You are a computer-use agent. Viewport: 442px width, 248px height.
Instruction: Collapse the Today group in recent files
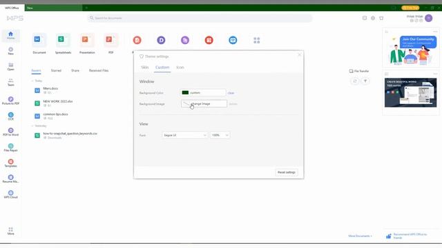(x=32, y=81)
